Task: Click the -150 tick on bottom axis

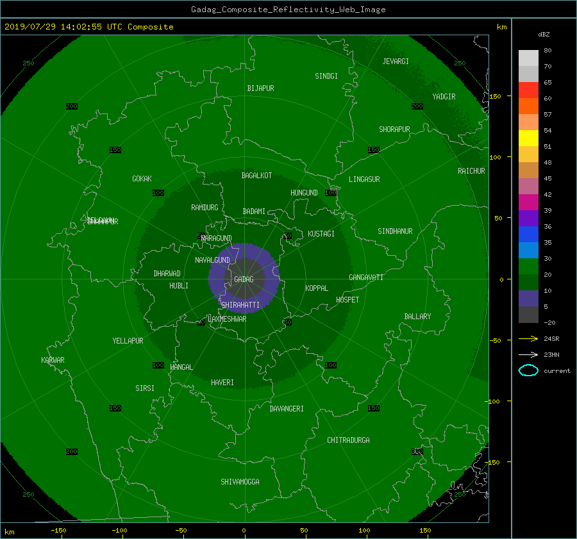Action: (58, 531)
